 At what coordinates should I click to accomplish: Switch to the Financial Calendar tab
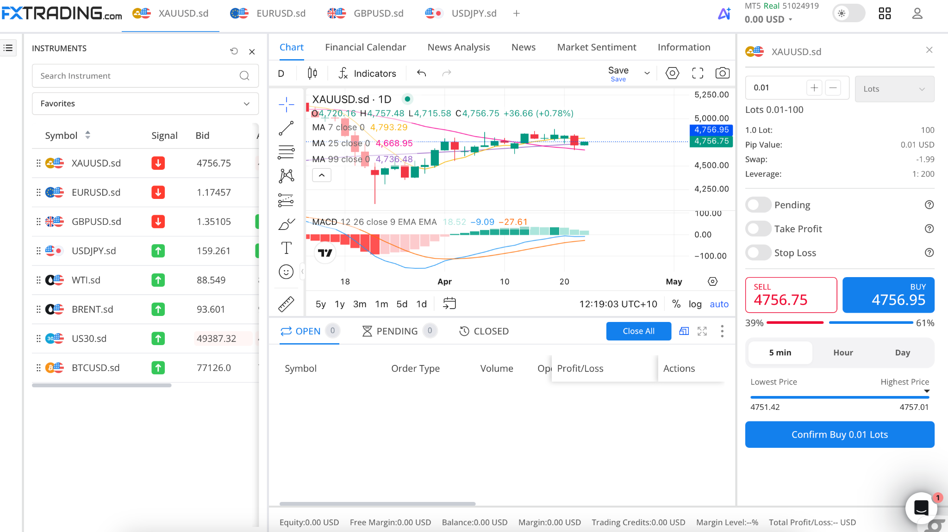click(365, 47)
